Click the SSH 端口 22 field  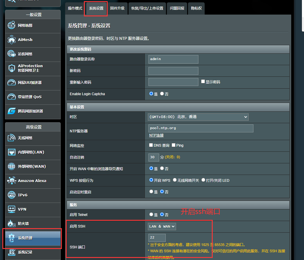pyautogui.click(x=157, y=238)
